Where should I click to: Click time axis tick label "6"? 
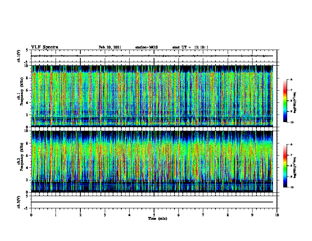(179, 215)
